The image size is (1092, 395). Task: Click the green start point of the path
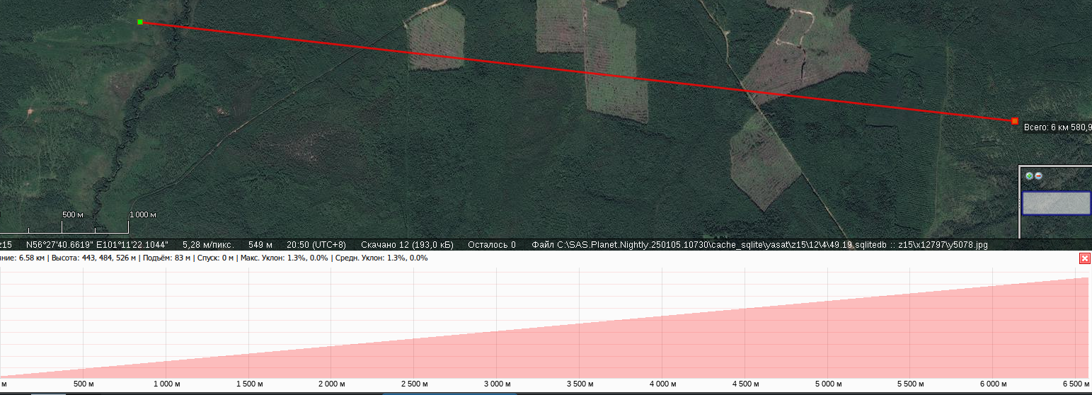point(140,22)
